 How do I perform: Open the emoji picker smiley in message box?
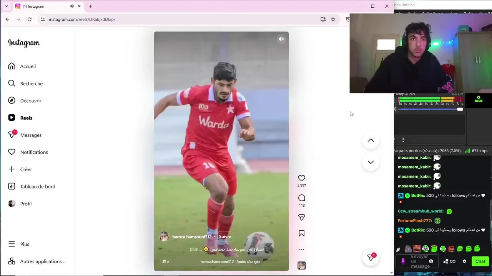431,261
